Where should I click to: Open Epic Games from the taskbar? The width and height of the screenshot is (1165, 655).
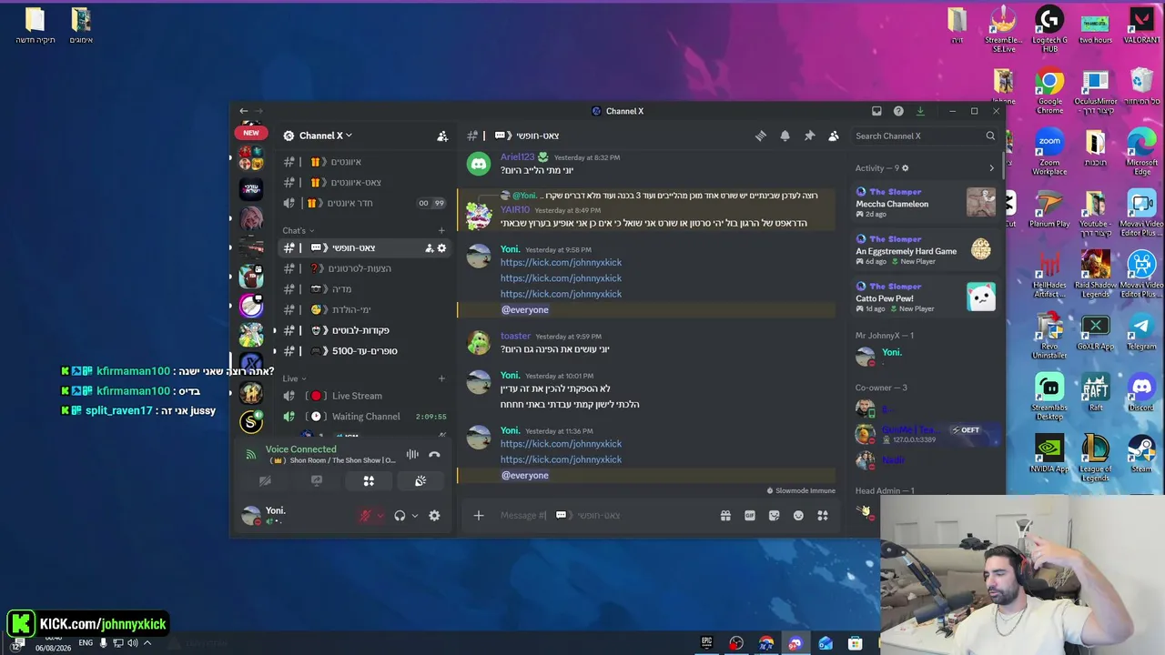[706, 643]
